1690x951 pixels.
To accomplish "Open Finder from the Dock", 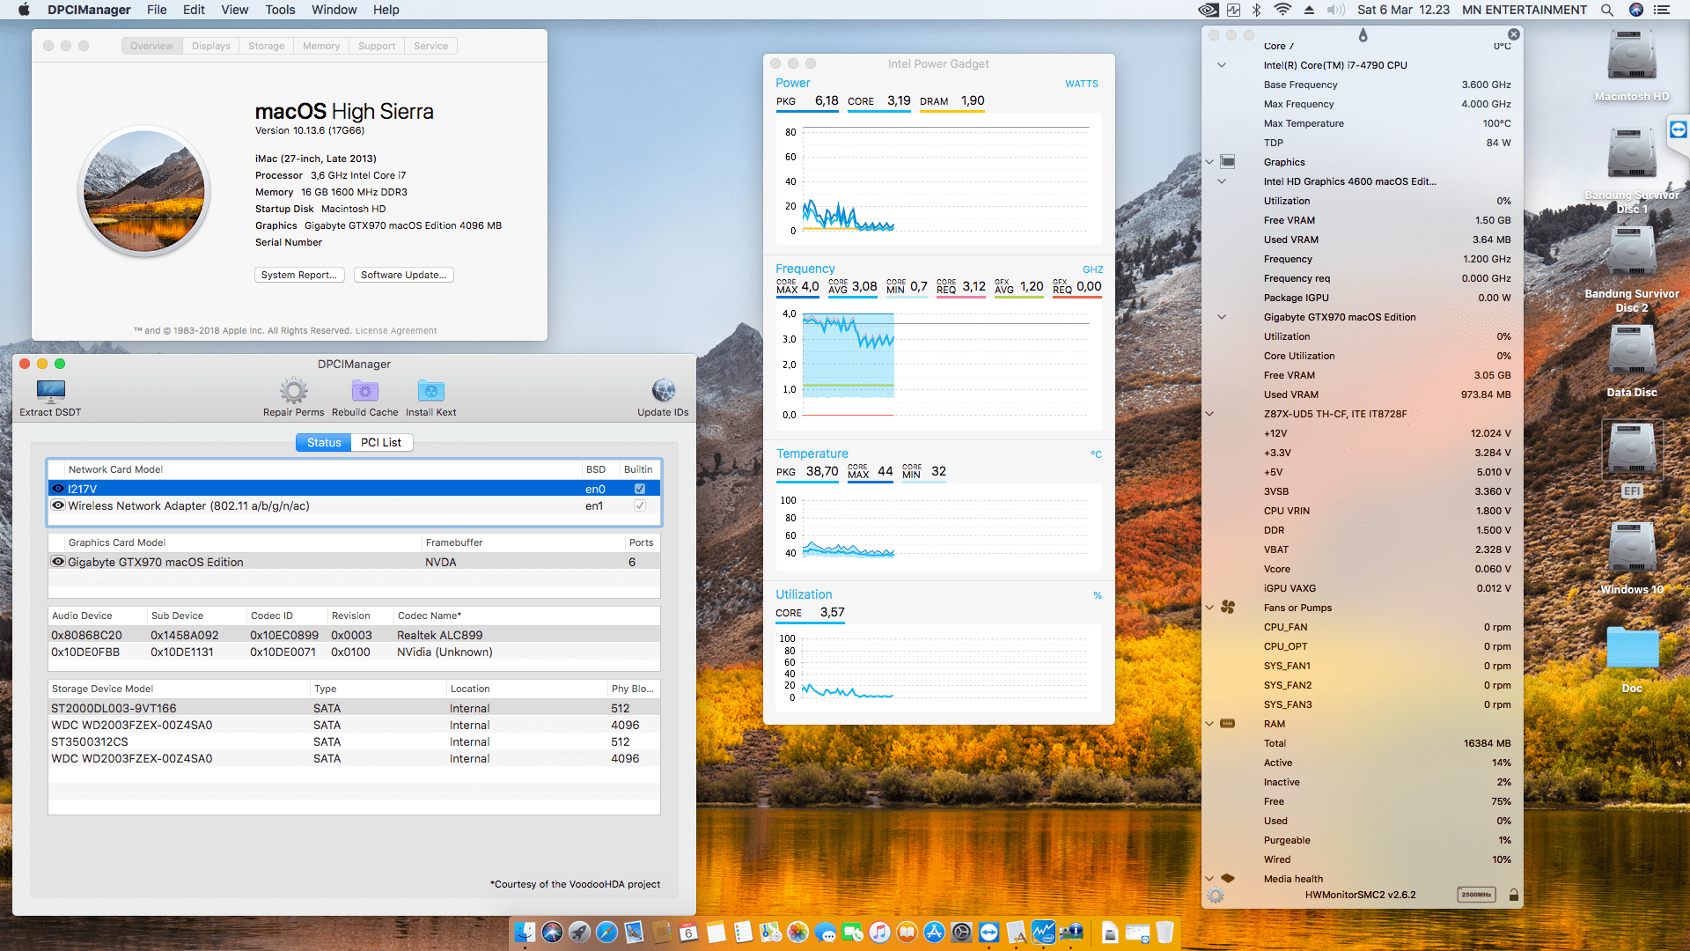I will [525, 932].
